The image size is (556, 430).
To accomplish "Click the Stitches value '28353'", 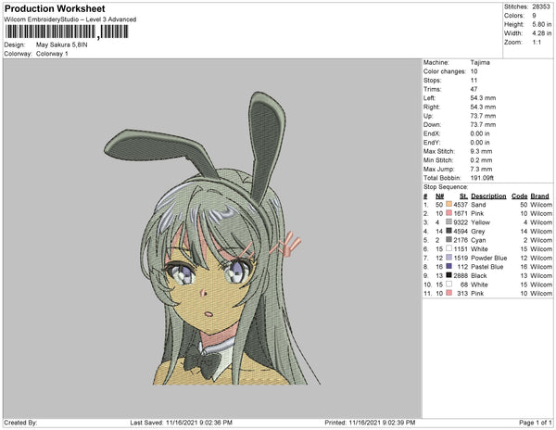I will point(541,6).
